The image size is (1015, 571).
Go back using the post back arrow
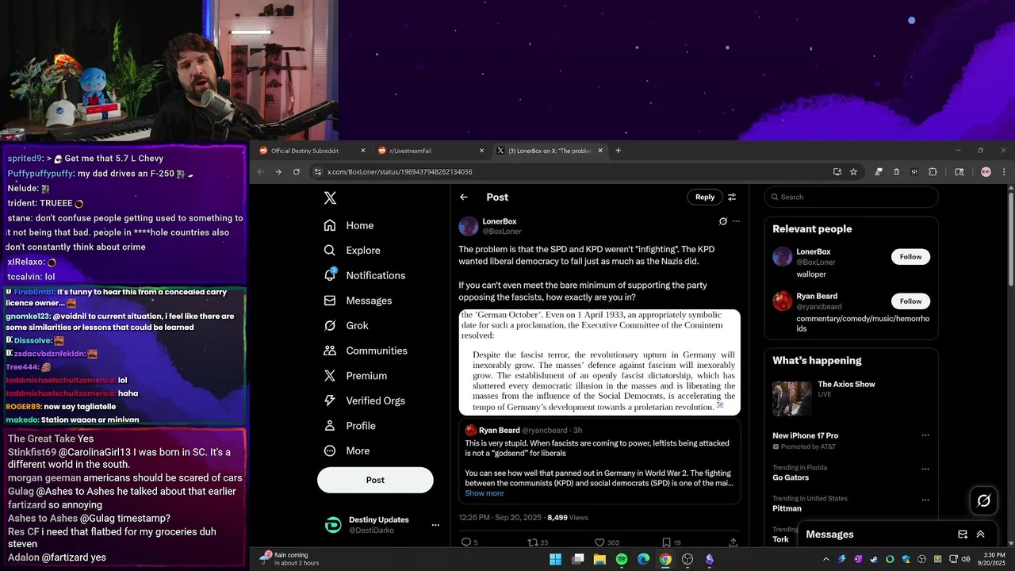(464, 197)
